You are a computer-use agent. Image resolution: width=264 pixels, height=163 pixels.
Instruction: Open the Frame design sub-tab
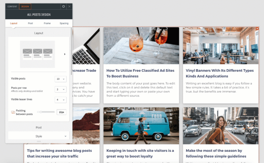pyautogui.click(x=47, y=24)
